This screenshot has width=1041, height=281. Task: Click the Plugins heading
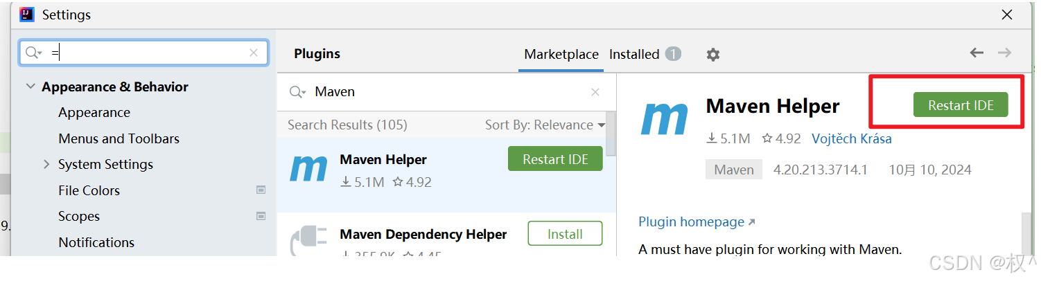[x=317, y=54]
